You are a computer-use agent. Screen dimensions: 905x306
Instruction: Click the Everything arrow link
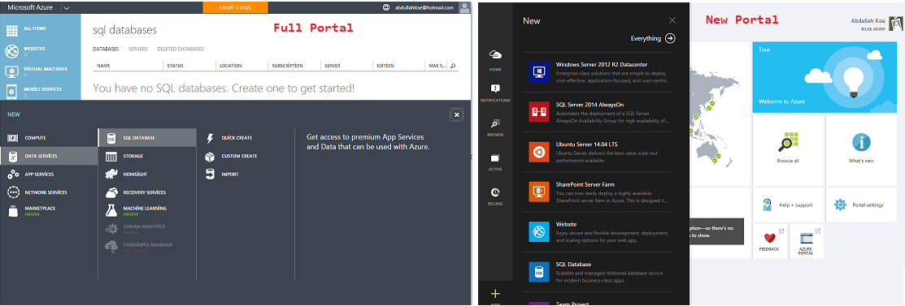coord(653,39)
